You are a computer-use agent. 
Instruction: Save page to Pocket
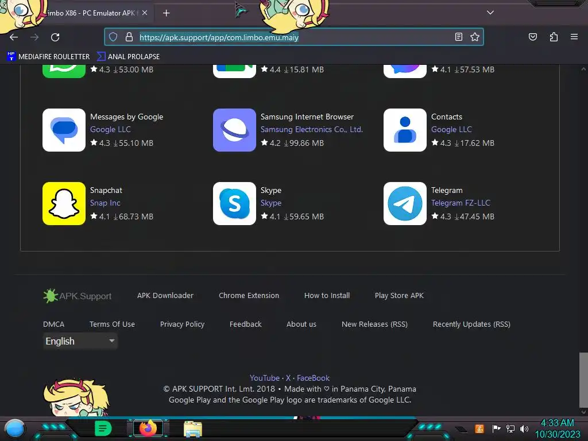pos(533,37)
